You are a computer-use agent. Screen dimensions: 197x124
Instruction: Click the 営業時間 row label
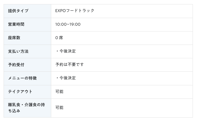16,24
